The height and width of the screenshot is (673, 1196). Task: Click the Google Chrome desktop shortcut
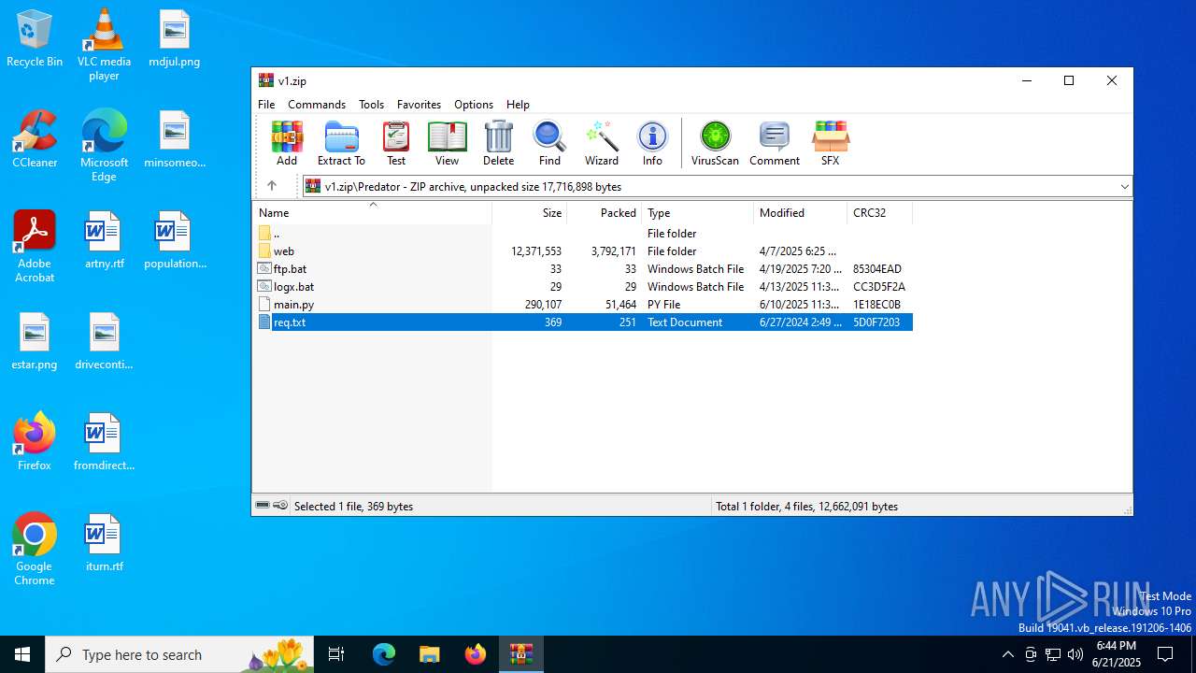(x=35, y=550)
